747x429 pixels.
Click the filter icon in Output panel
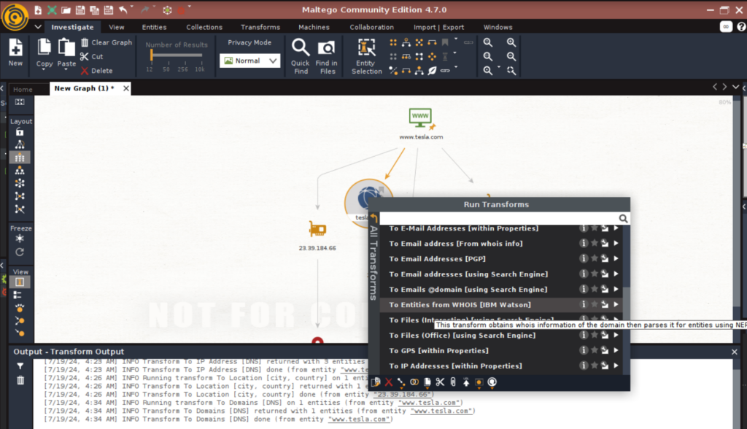[20, 366]
